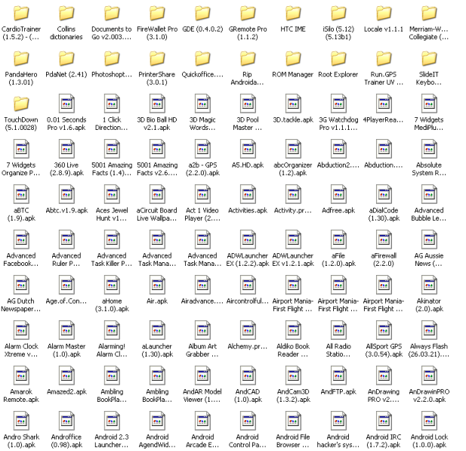Select the 'ADWLauncher EX v1.2.1.apk' file name
This screenshot has height=451, width=466.
tap(293, 260)
